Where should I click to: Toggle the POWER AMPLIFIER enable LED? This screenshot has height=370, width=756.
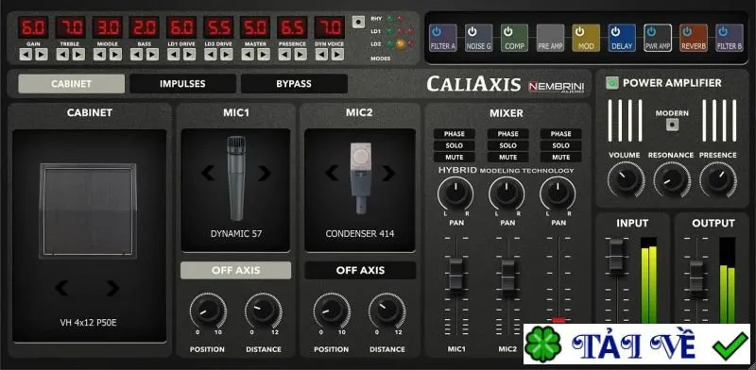pos(611,83)
